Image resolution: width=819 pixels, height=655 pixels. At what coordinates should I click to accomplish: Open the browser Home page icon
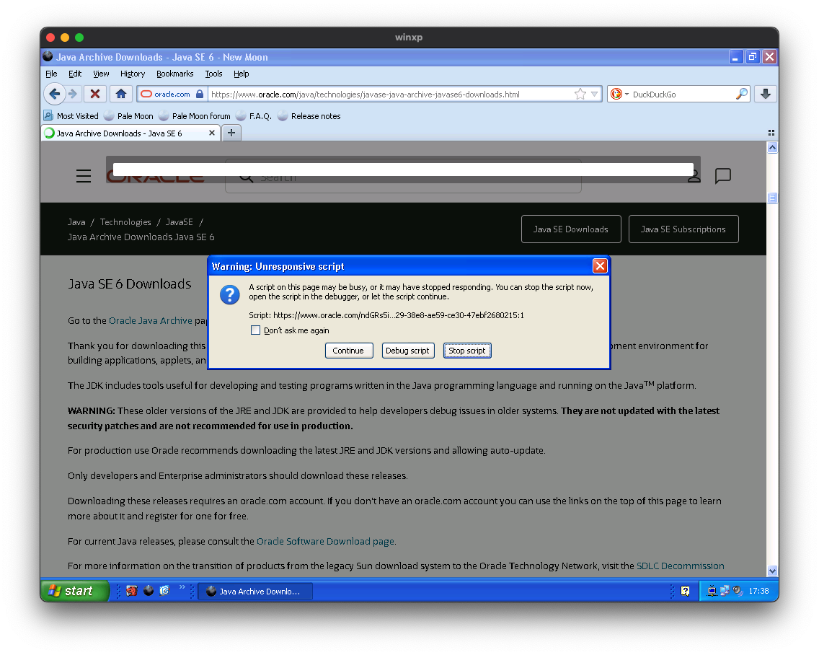[x=121, y=94]
